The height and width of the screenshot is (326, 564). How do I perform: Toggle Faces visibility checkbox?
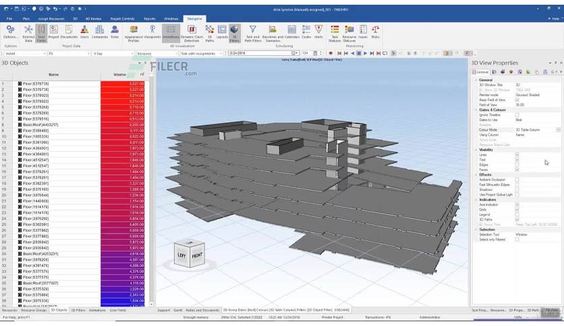click(517, 170)
